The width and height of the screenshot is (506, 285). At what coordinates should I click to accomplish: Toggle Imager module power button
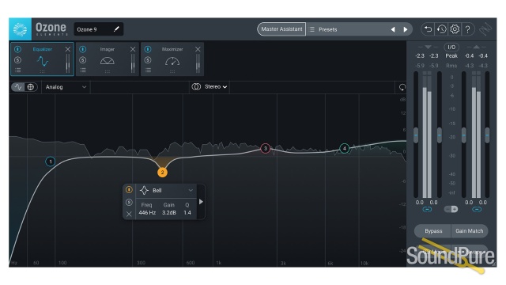pyautogui.click(x=82, y=49)
